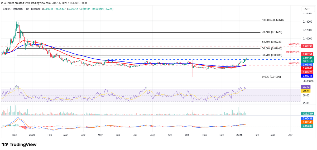Image resolution: width=317 pixels, height=150 pixels.
Task: Click the 2025 label on time axis
Action: click(x=32, y=135)
